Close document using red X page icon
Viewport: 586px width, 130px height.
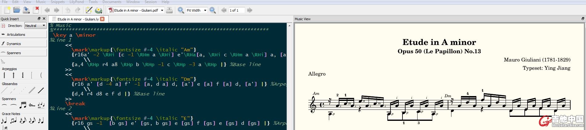point(36,10)
